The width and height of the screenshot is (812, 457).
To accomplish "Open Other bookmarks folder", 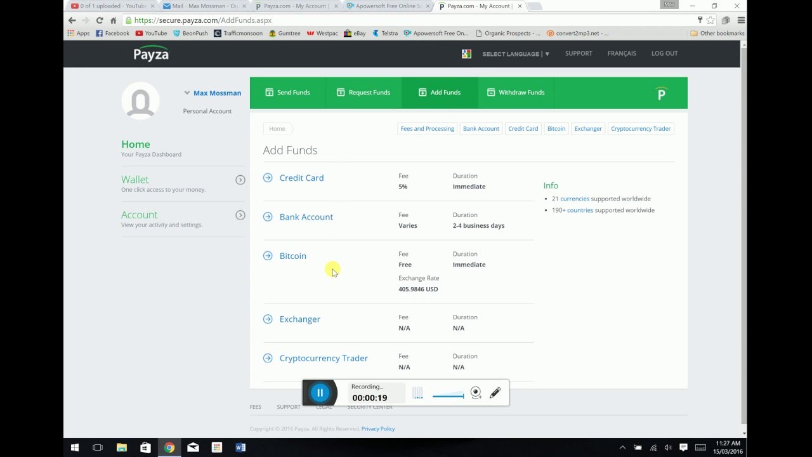I will tap(717, 33).
